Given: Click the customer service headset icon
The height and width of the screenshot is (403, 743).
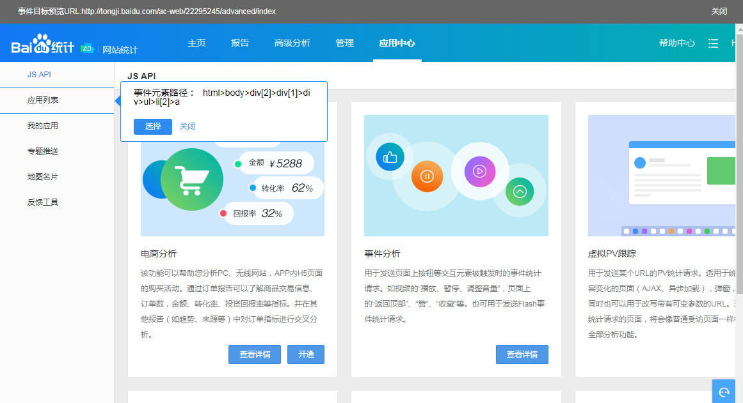Looking at the screenshot, I should coord(724,392).
